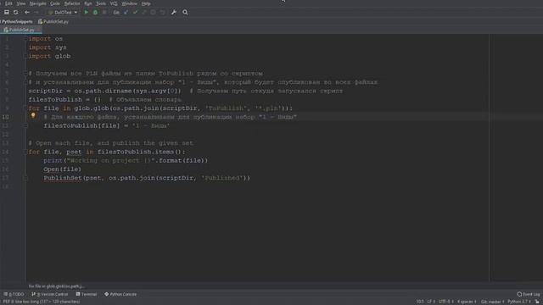The image size is (543, 305).
Task: Open the Edit menu
Action: pos(8,3)
